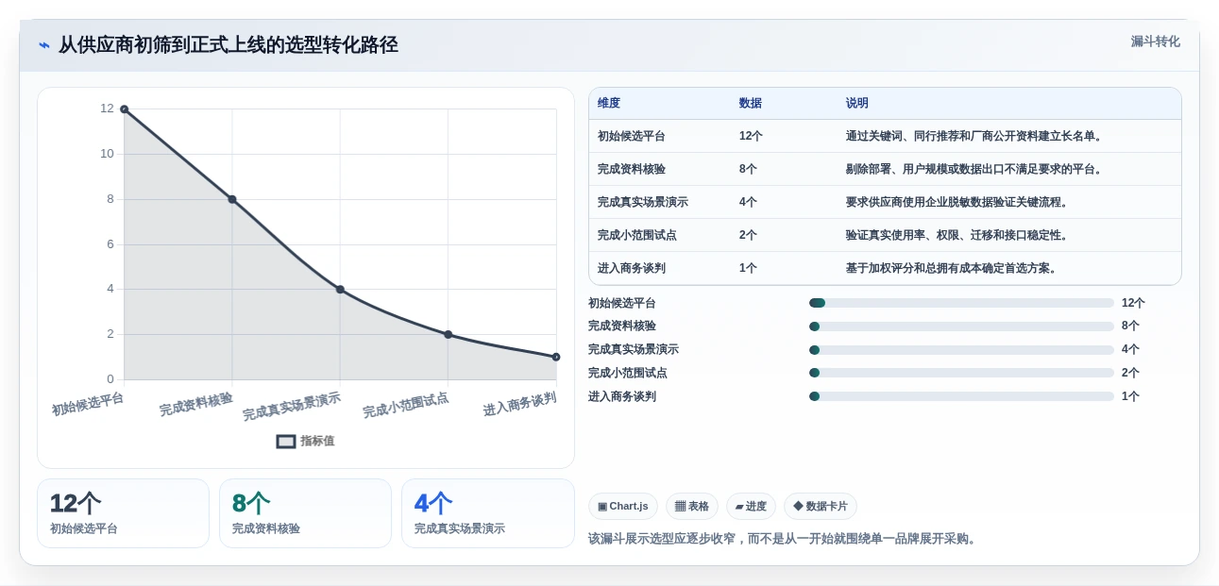Click the 完成资料核验 progress bar

tap(961, 326)
